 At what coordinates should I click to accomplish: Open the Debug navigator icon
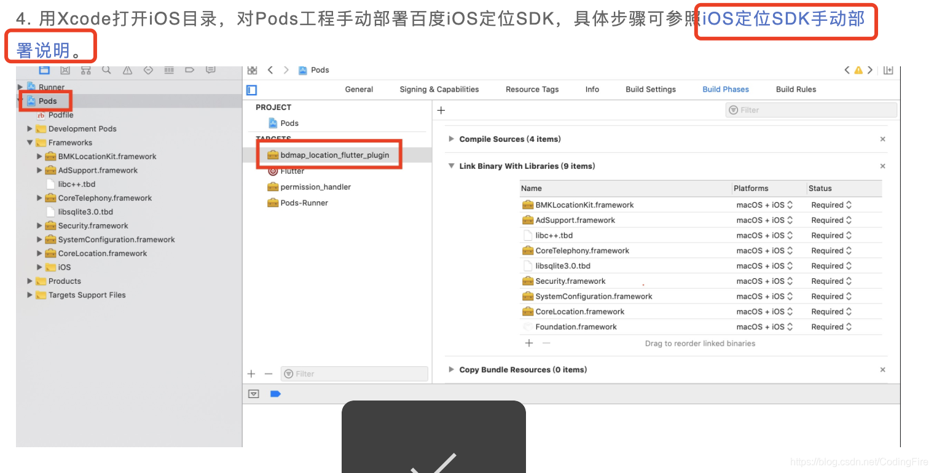tap(169, 70)
